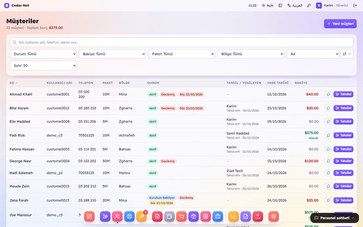Open the purple spreadsheet file icon in the dock
The width and height of the screenshot is (363, 227).
point(246,216)
